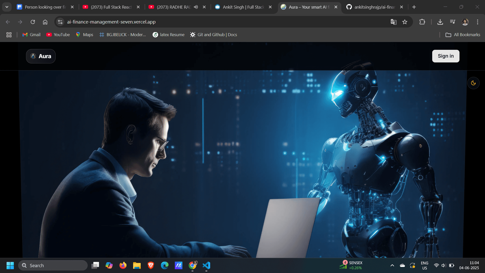Mute the RADHE RADHE tab audio
Viewport: 485px width, 273px height.
point(196,7)
